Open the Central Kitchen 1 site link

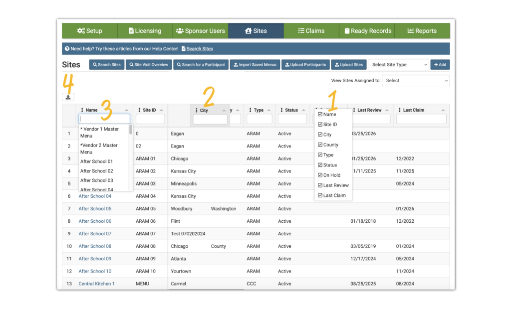[x=96, y=284]
